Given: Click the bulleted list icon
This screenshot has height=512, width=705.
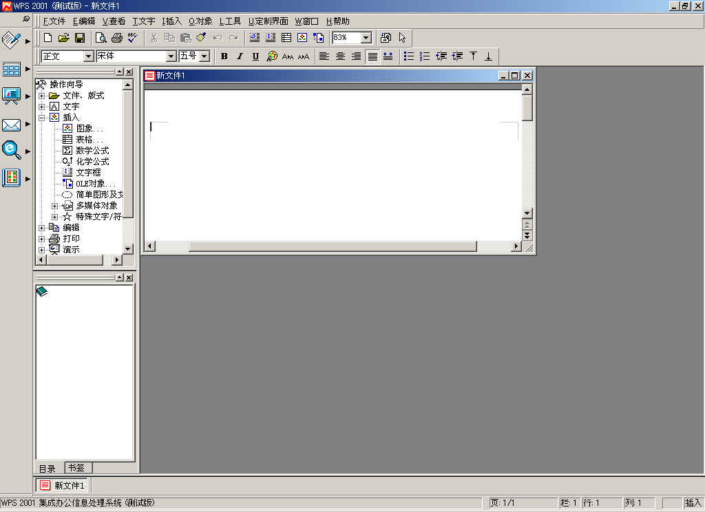Looking at the screenshot, I should (x=409, y=56).
